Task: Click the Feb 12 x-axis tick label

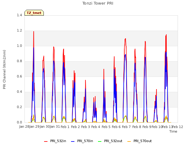Action: click(178, 127)
